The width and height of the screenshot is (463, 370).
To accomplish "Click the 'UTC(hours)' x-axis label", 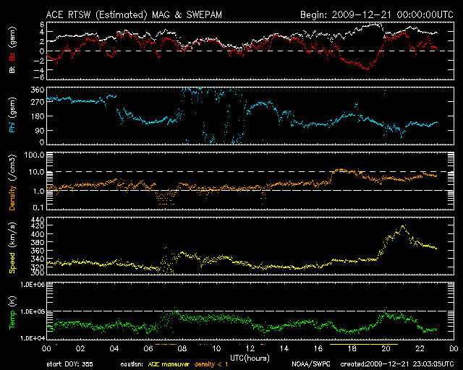I will tap(250, 358).
